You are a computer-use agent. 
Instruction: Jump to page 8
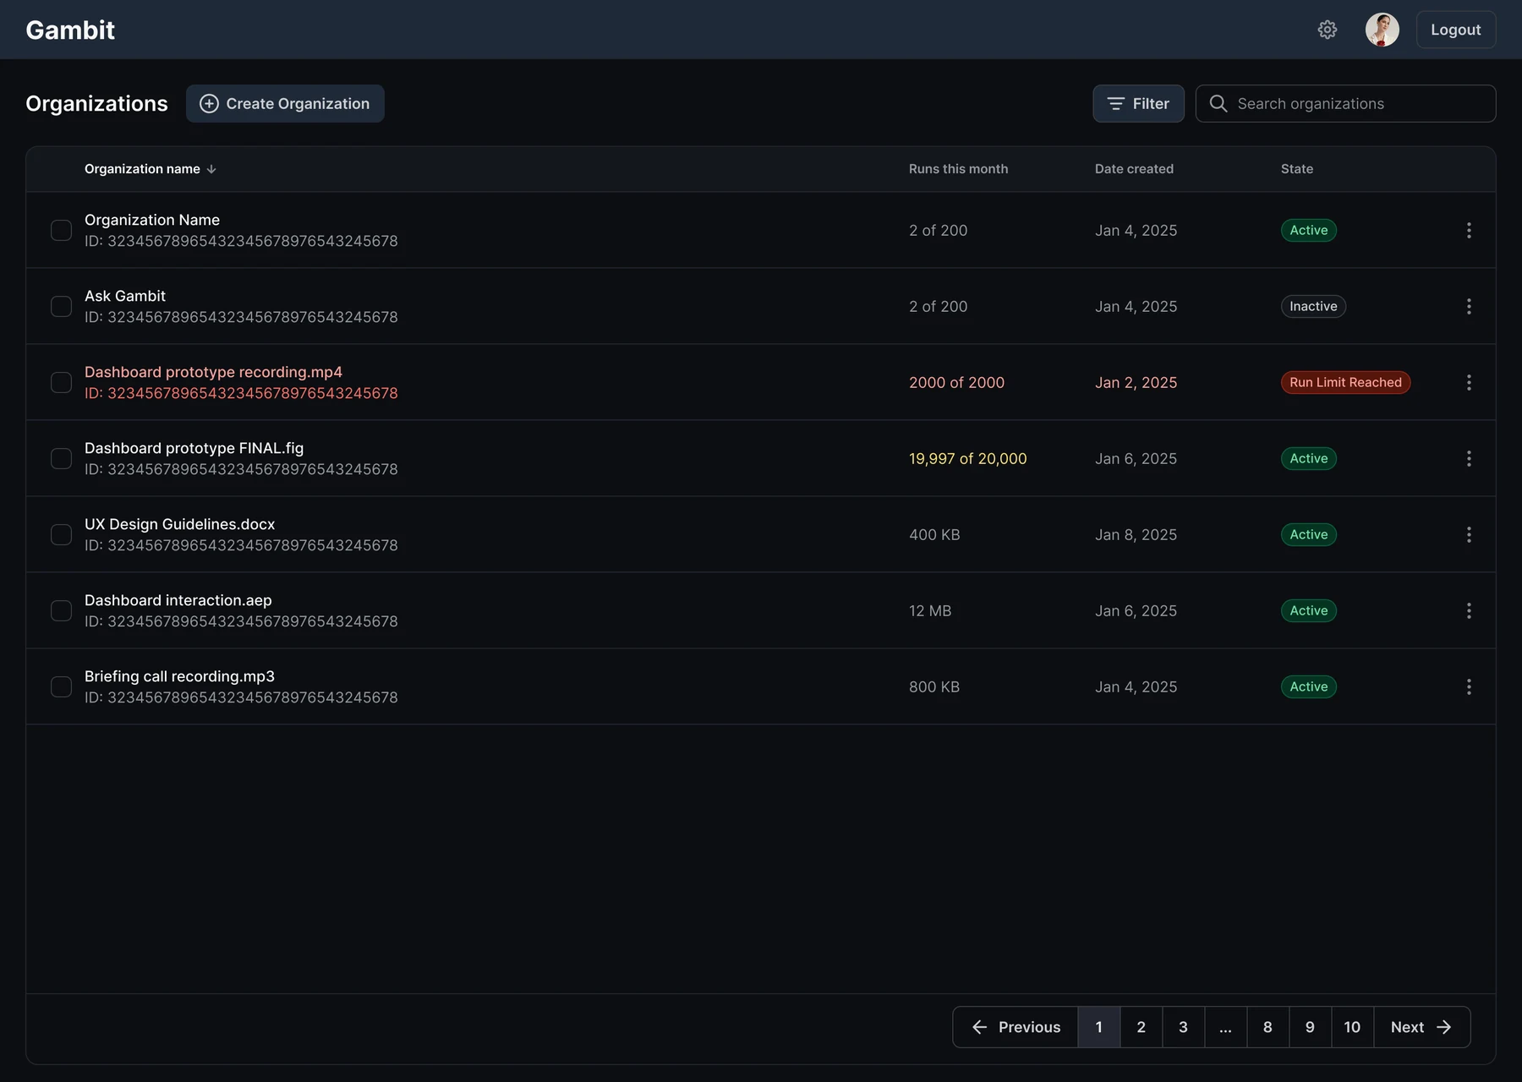1268,1027
